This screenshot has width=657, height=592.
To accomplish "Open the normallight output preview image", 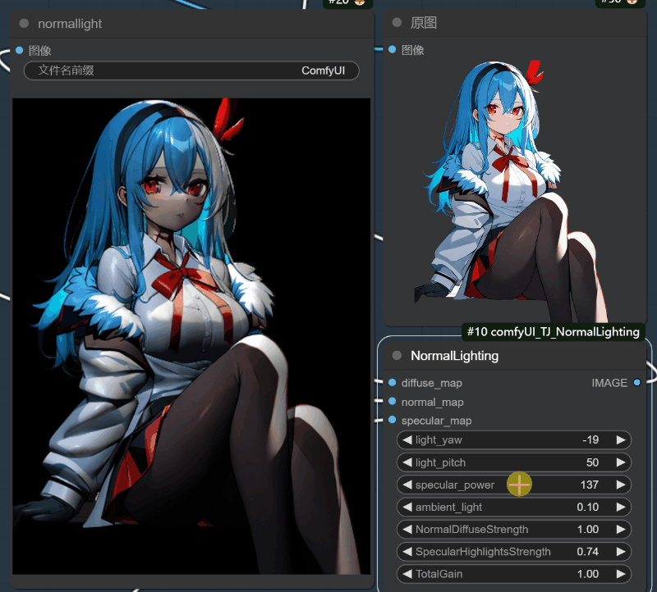I will (191, 336).
